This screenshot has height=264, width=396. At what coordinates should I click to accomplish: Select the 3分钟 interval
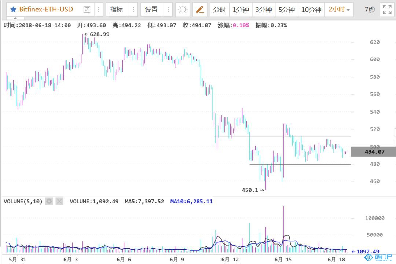[264, 10]
